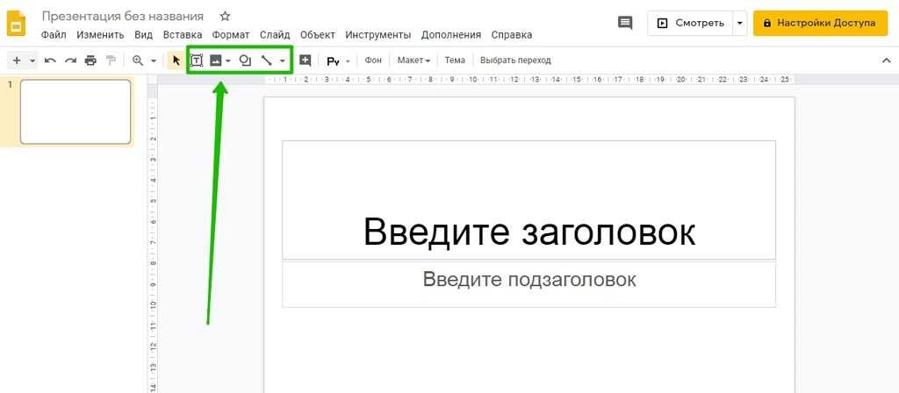Screen dimensions: 899x393
Task: Select the text box tool
Action: point(197,61)
